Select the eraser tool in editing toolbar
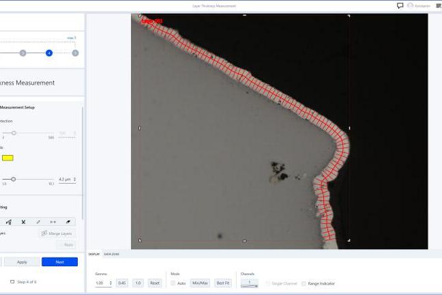442x295 pixels. click(68, 222)
